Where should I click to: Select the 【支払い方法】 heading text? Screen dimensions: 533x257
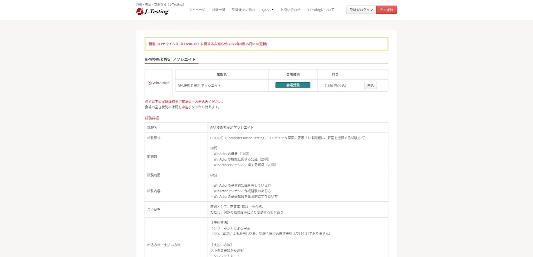222,245
